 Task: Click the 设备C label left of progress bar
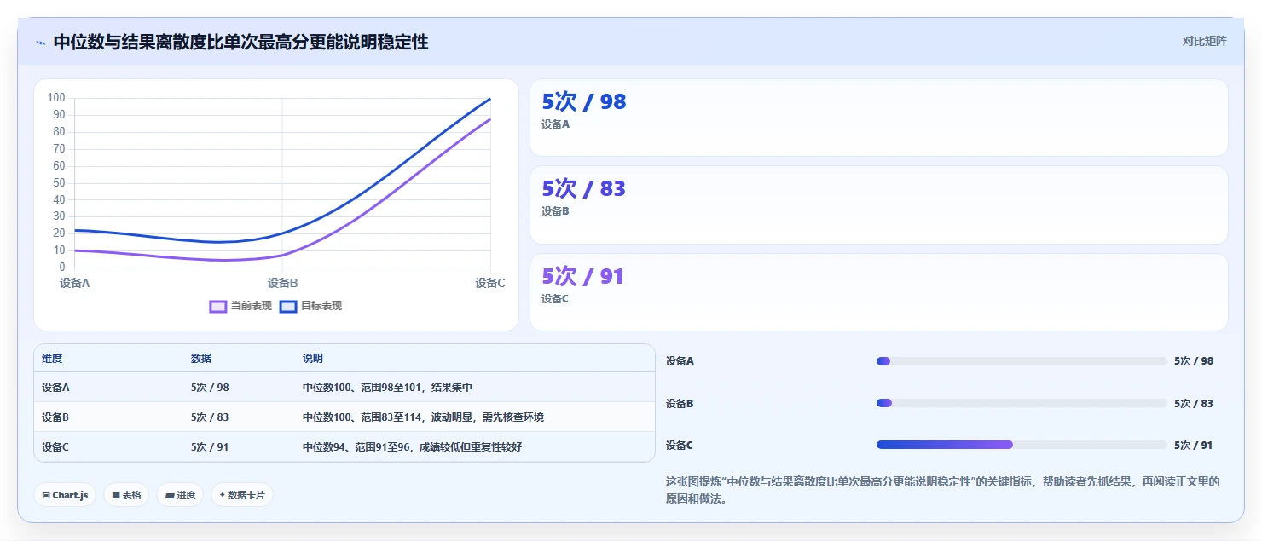click(x=680, y=445)
